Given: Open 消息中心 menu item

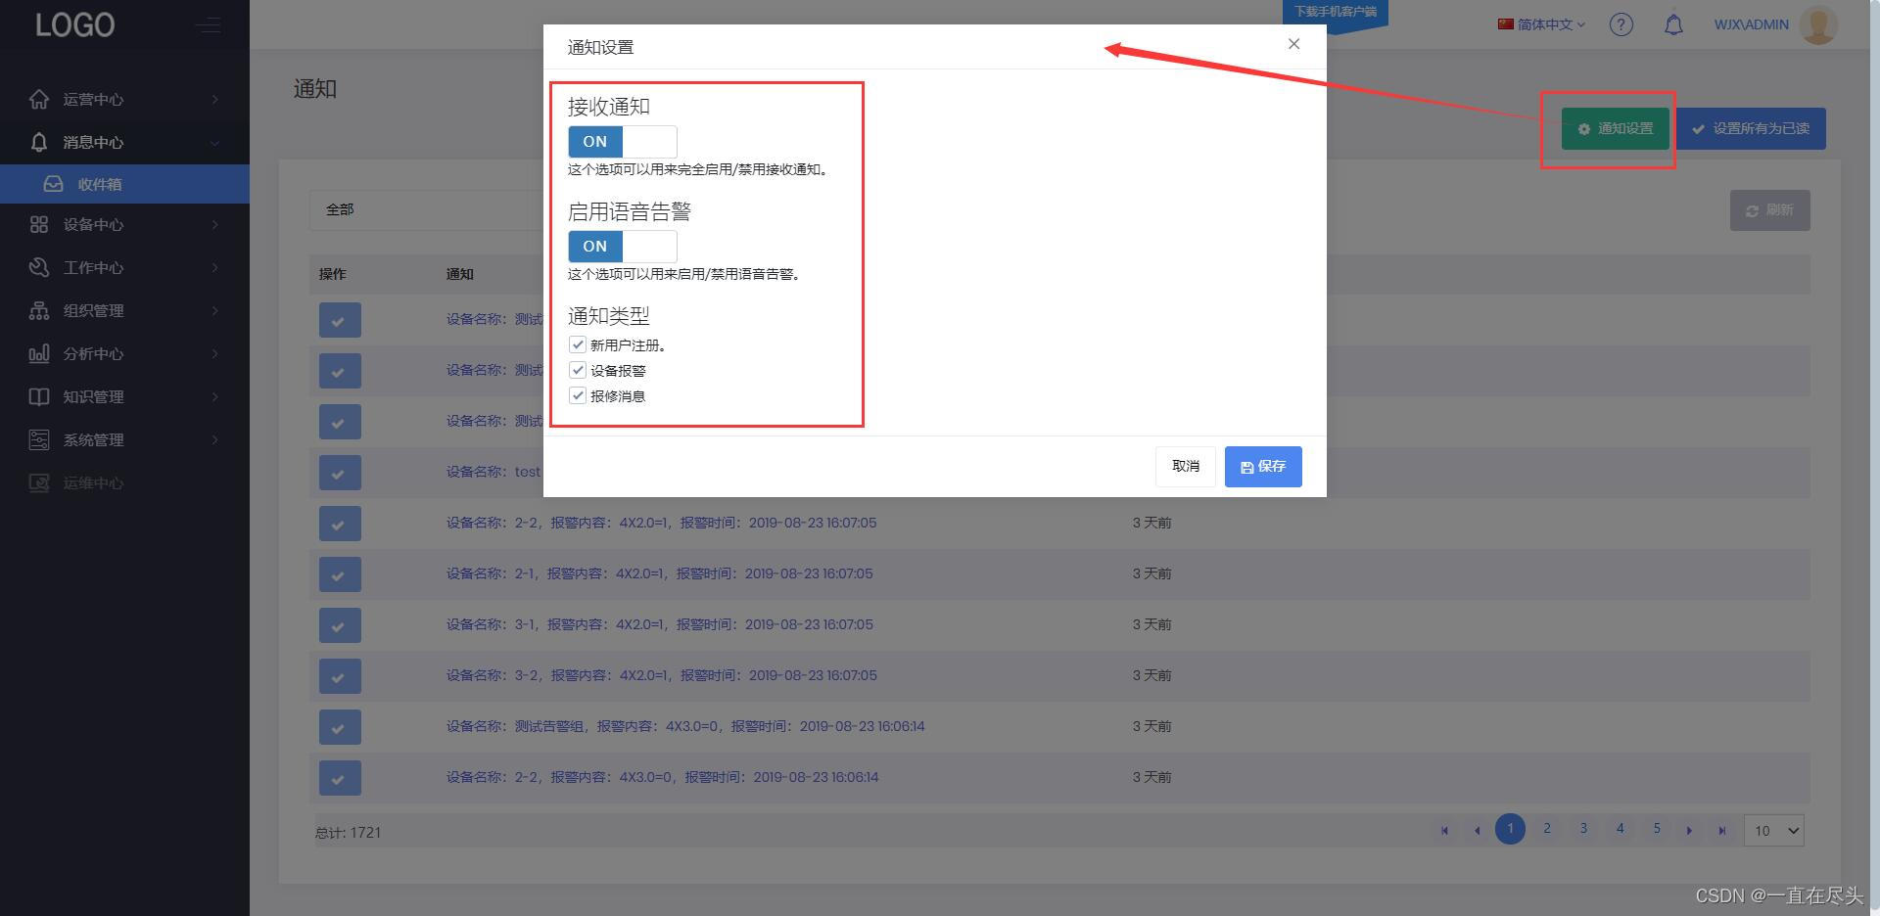Looking at the screenshot, I should (x=124, y=142).
